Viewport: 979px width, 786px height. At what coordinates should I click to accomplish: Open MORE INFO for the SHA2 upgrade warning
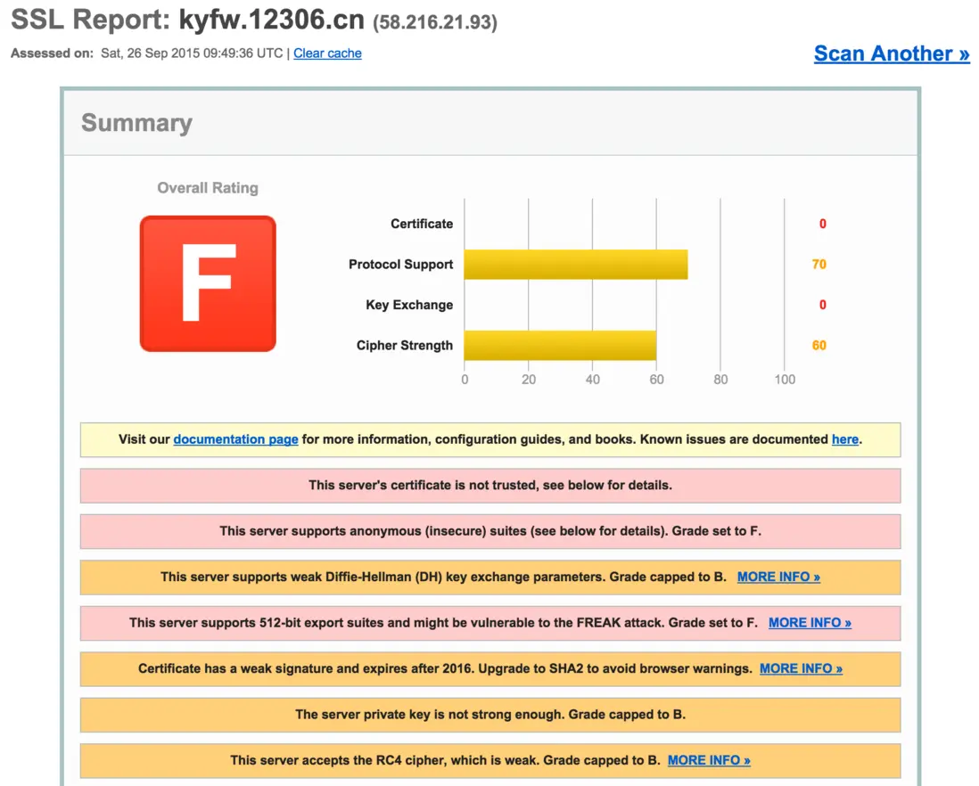[x=801, y=668]
